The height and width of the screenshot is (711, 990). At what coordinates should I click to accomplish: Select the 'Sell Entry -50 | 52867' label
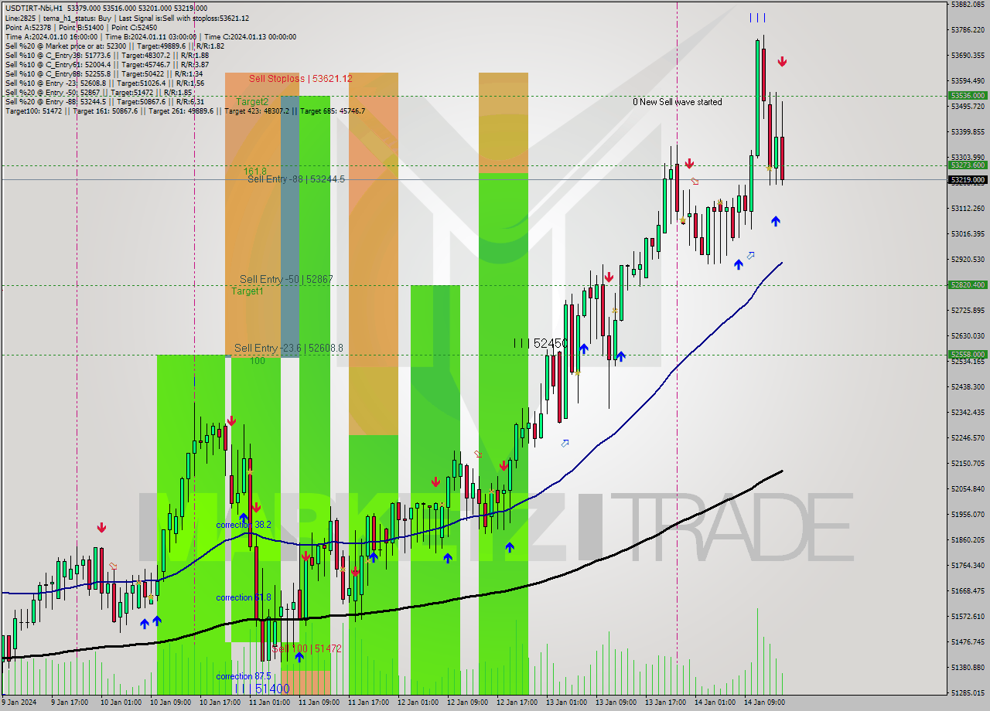[286, 279]
